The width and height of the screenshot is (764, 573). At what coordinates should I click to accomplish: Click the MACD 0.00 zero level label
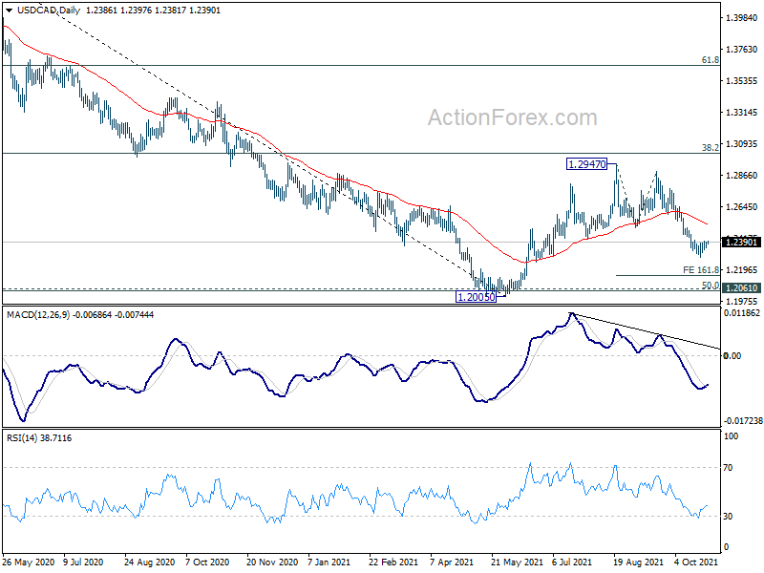point(733,355)
